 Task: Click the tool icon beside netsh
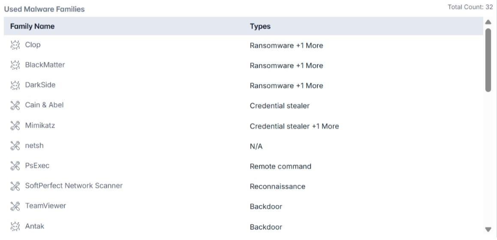coord(15,146)
